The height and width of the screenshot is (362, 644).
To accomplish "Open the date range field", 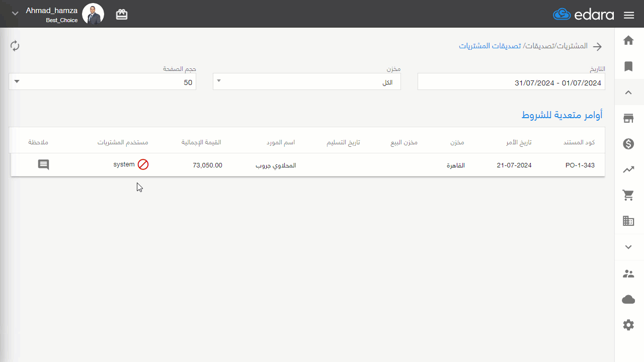I will (x=511, y=82).
